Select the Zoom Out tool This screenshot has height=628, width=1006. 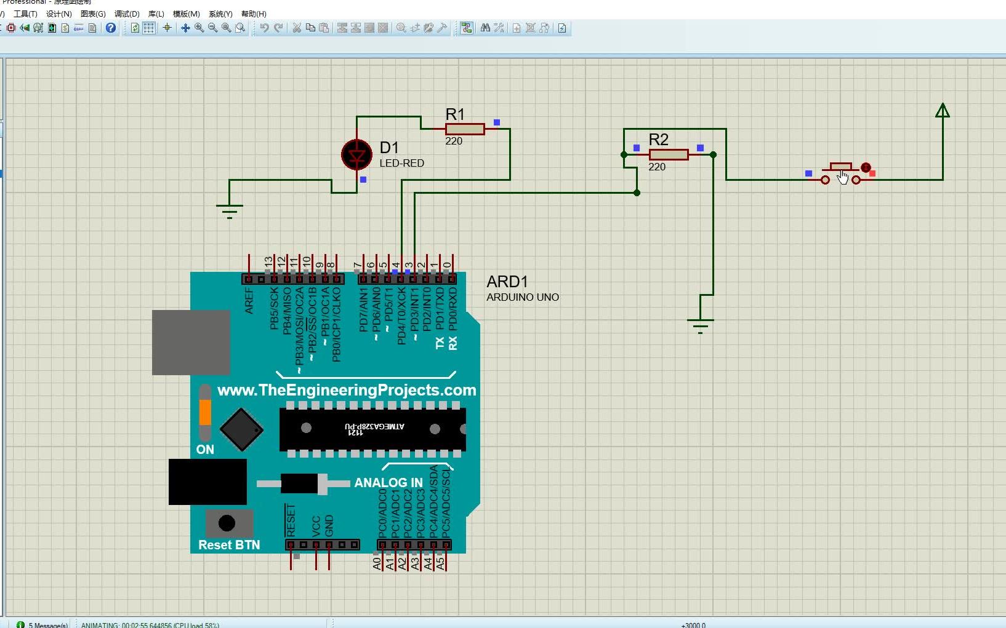[212, 28]
